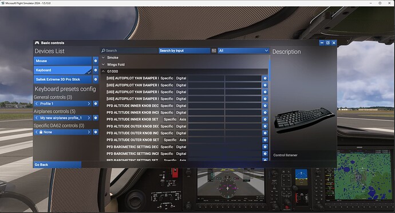
Task: Go to next Specific DA62 controls preset
Action: pos(89,132)
